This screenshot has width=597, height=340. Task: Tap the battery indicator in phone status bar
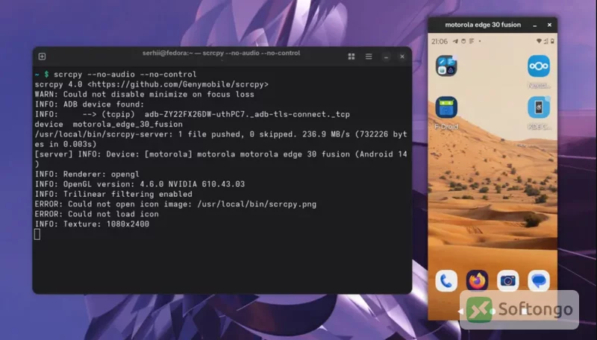point(552,41)
